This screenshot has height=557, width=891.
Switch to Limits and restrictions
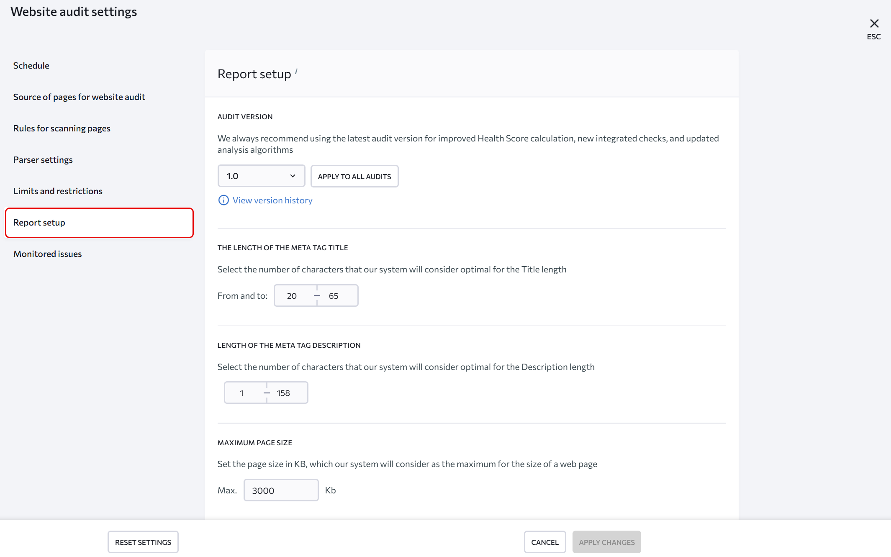coord(58,191)
